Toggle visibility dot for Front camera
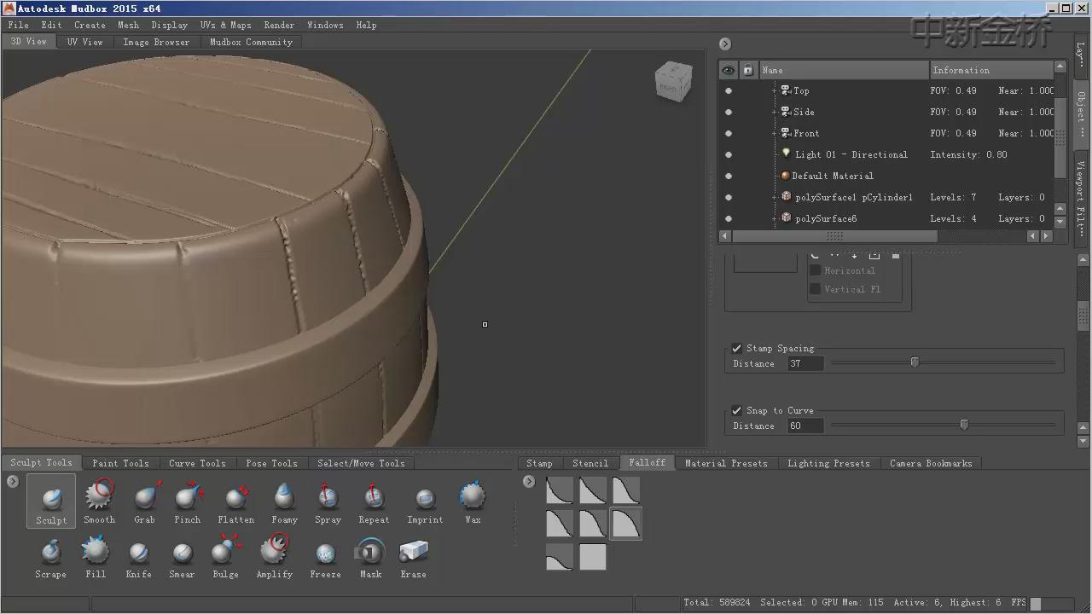 click(729, 133)
